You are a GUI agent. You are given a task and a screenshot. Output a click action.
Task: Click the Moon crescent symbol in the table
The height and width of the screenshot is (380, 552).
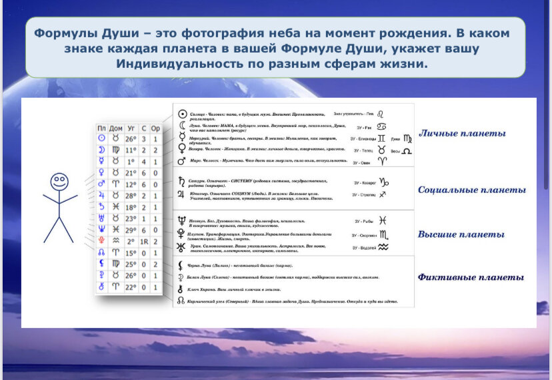101,150
